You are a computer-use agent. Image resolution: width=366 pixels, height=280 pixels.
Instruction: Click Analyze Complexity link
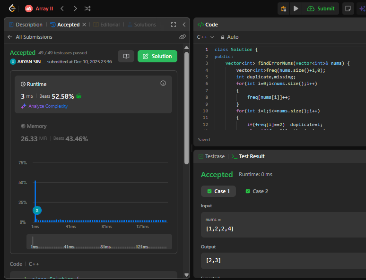point(44,106)
